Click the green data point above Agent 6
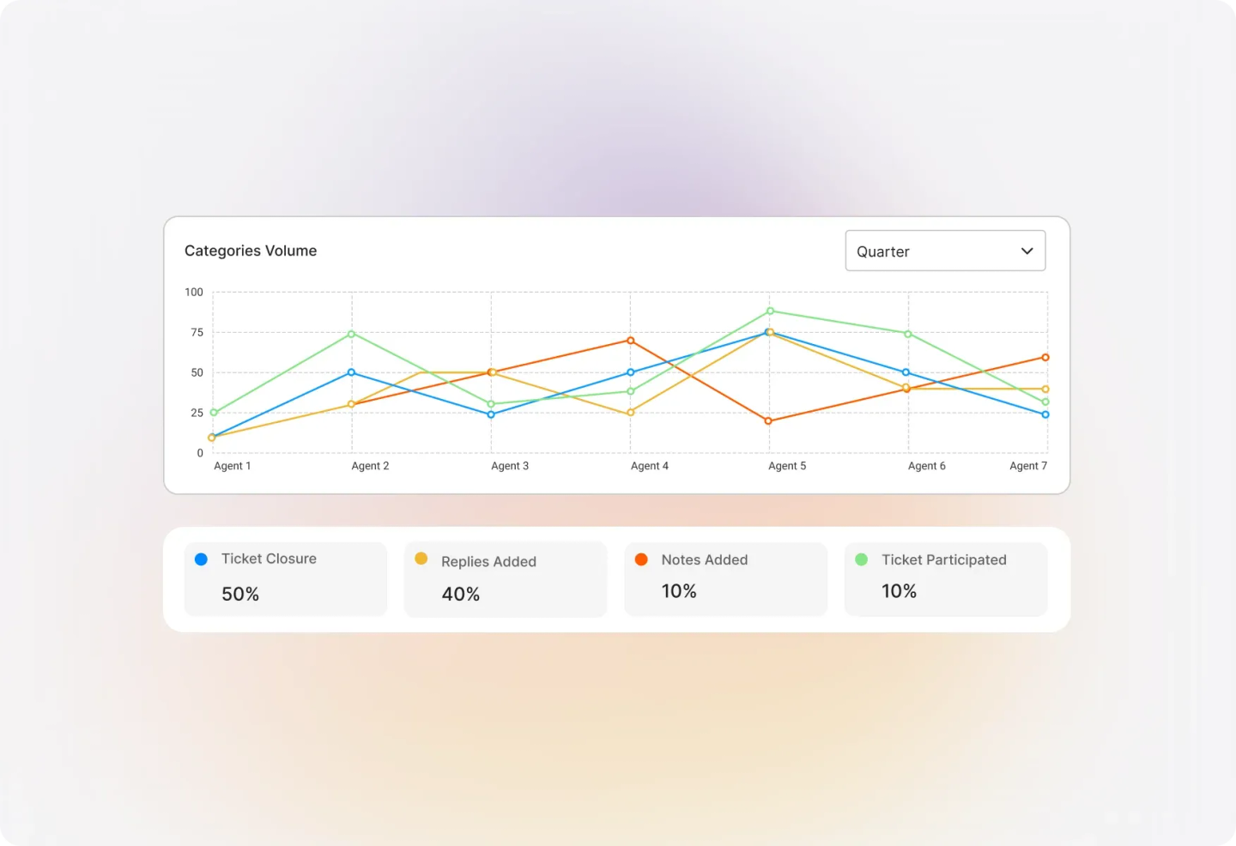This screenshot has height=846, width=1236. click(908, 334)
